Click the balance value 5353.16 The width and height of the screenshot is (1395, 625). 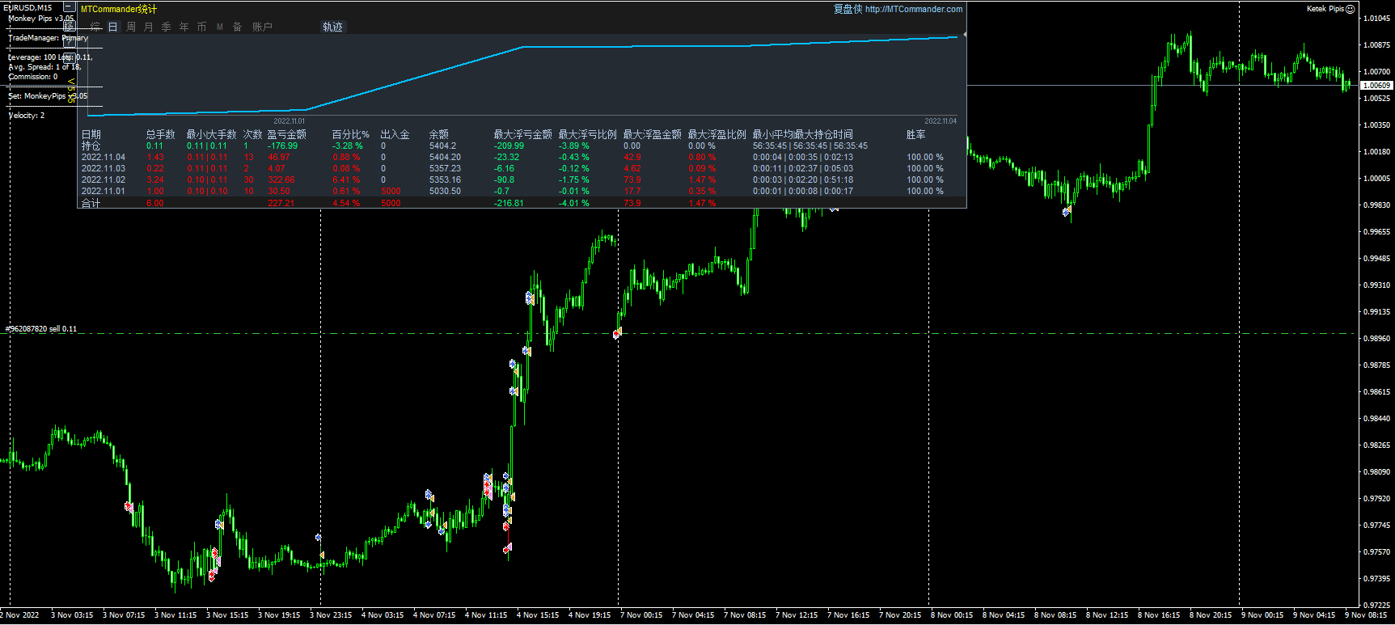[x=446, y=179]
